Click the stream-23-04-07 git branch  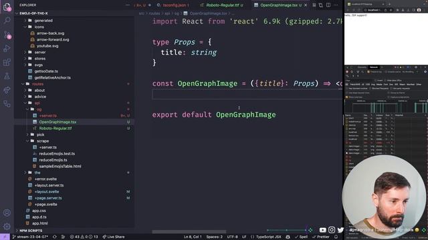coord(30,237)
